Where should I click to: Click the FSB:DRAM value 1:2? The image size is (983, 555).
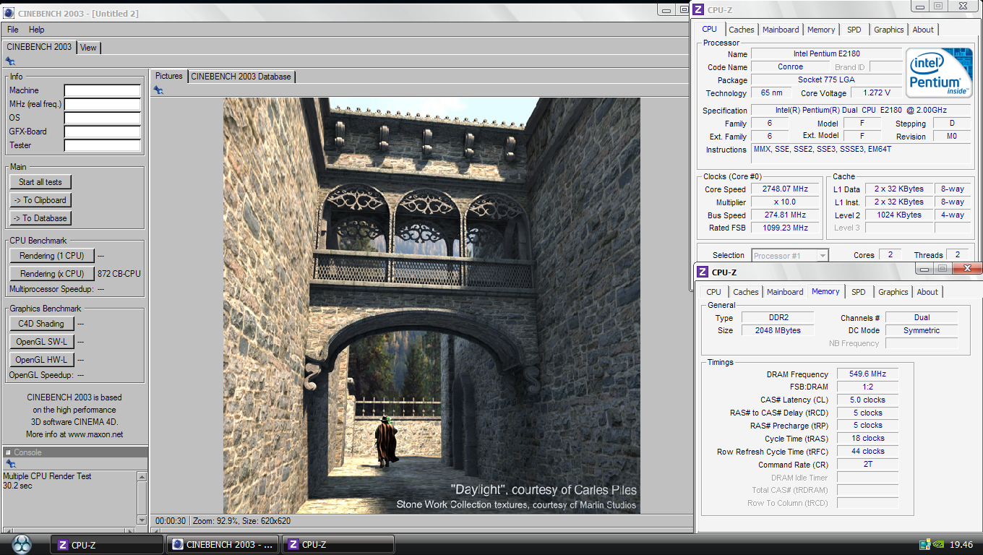868,387
